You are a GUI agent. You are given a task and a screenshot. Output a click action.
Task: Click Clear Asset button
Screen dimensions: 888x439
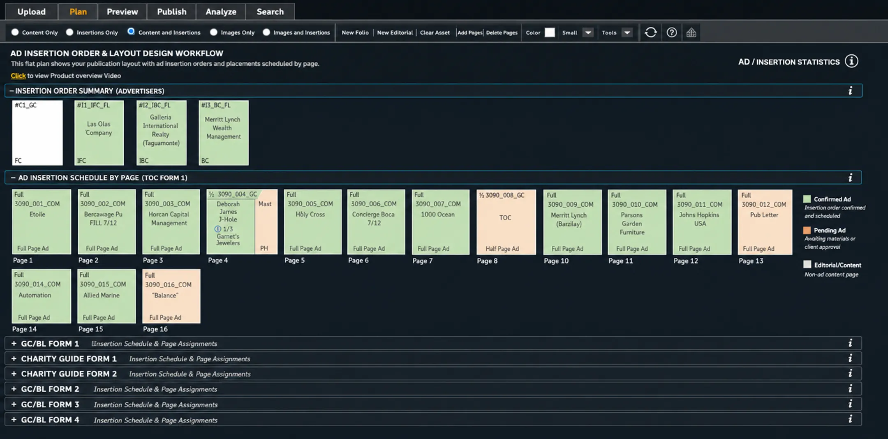[435, 32]
